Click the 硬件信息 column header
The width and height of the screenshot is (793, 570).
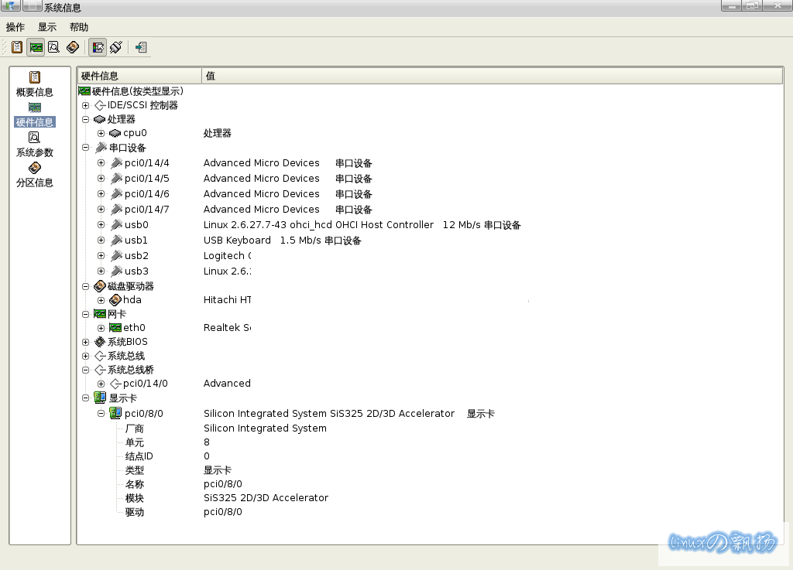tap(139, 76)
